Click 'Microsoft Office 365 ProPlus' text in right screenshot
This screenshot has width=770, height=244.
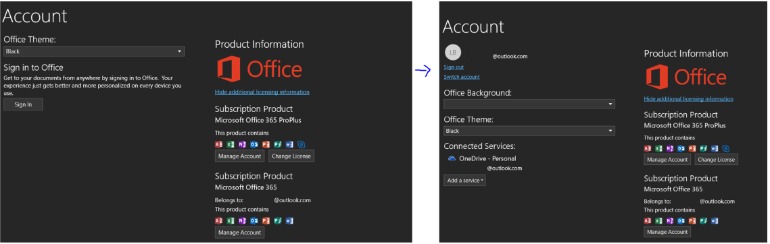(685, 125)
